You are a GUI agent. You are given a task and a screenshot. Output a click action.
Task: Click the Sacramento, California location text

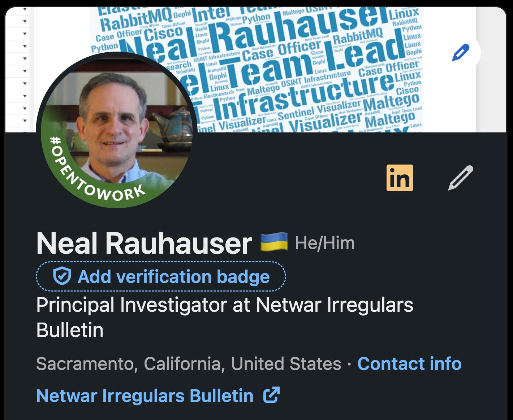[x=189, y=363]
